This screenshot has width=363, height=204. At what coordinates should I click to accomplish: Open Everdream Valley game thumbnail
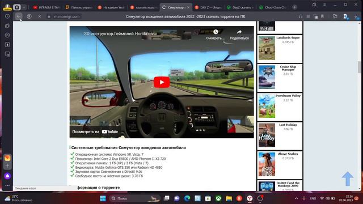[x=267, y=106]
